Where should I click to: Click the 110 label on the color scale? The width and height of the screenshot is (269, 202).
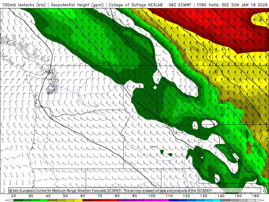tap(169, 196)
